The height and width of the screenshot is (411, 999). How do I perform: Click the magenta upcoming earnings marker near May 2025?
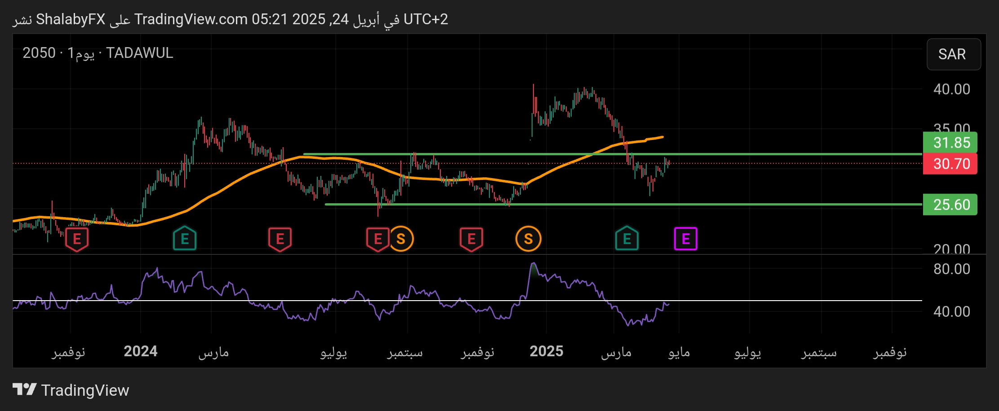click(686, 239)
